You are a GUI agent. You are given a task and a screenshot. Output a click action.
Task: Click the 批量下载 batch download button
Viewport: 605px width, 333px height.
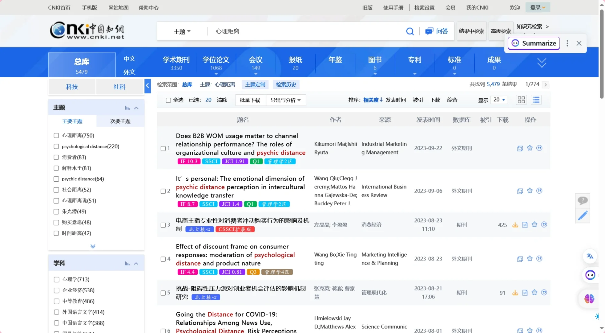pyautogui.click(x=250, y=100)
